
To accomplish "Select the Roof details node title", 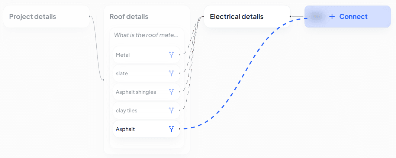I will point(129,17).
